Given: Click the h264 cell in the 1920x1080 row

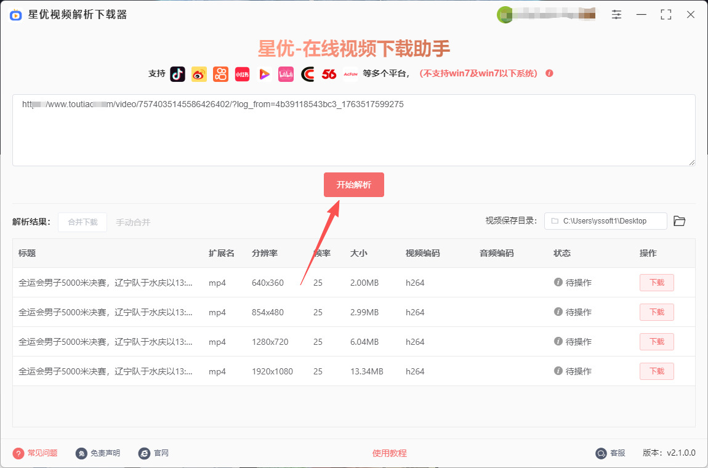Looking at the screenshot, I should click(x=415, y=371).
